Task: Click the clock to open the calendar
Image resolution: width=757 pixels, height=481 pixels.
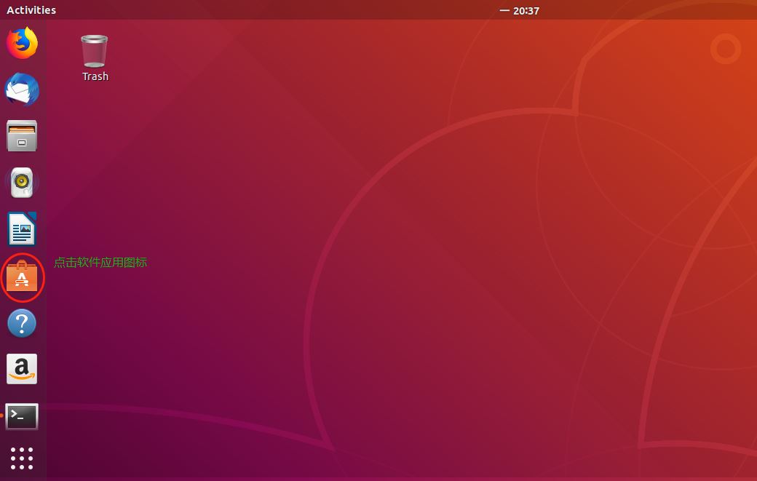Action: (x=526, y=10)
